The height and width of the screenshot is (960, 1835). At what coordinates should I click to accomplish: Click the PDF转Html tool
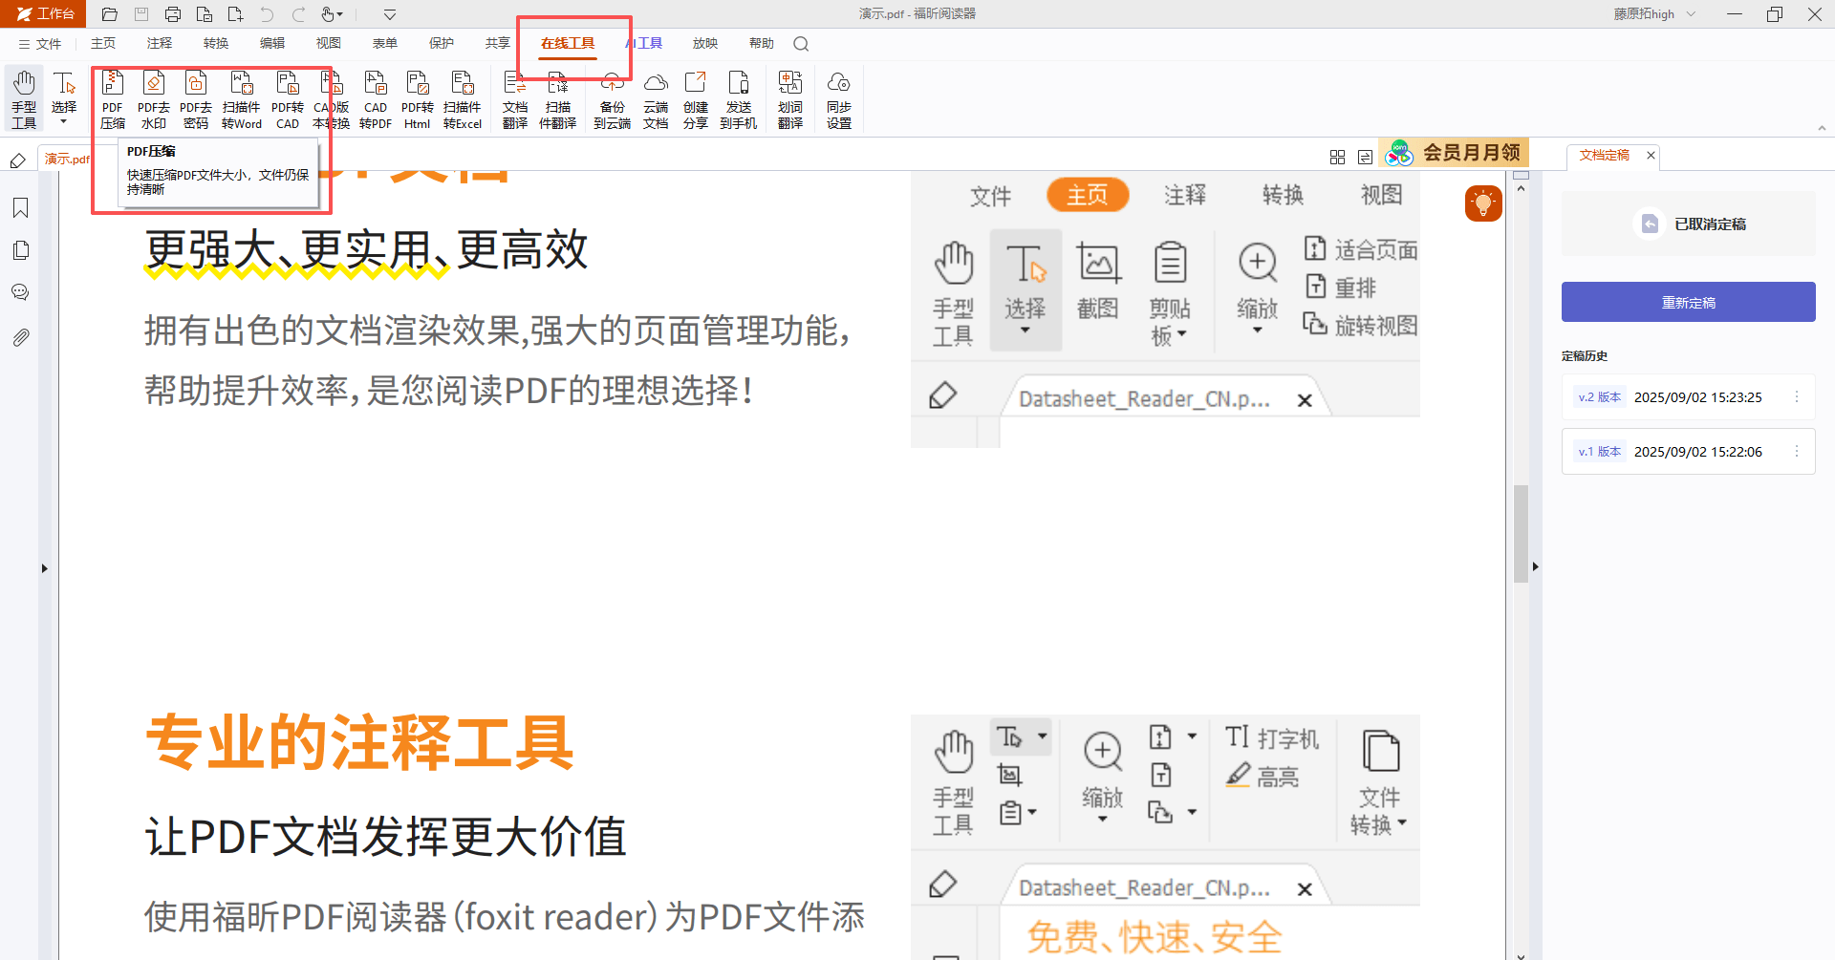[418, 99]
